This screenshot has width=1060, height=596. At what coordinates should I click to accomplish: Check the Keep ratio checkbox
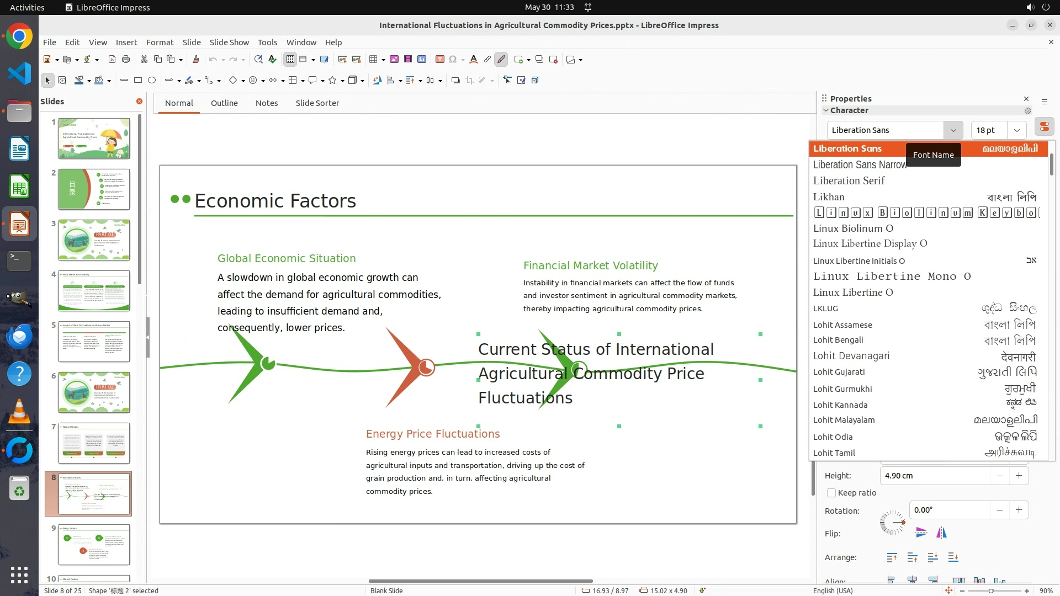pos(831,493)
